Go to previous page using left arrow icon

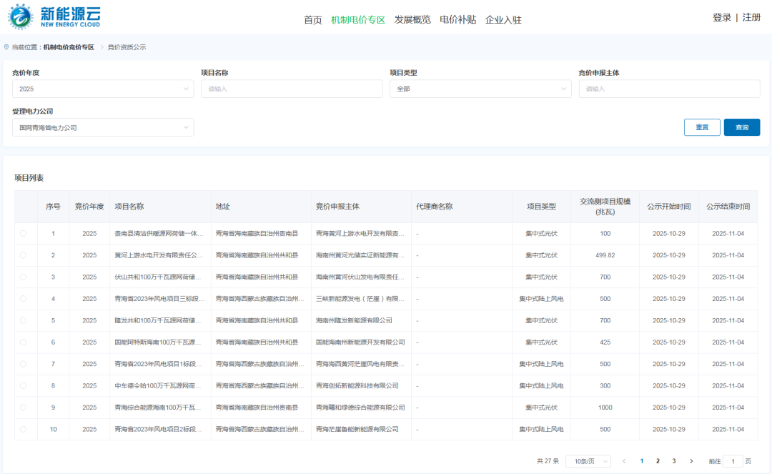625,461
